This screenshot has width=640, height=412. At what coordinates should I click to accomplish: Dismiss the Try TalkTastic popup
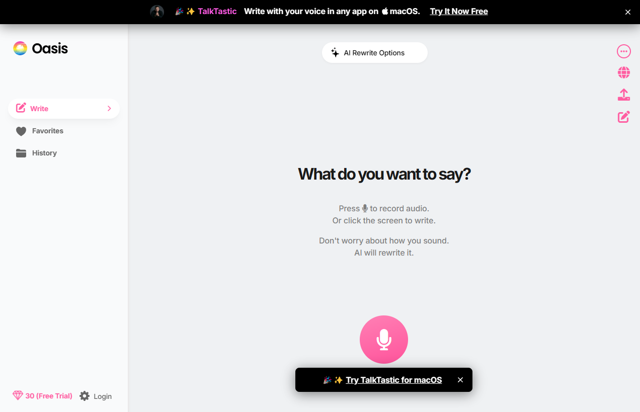(460, 380)
